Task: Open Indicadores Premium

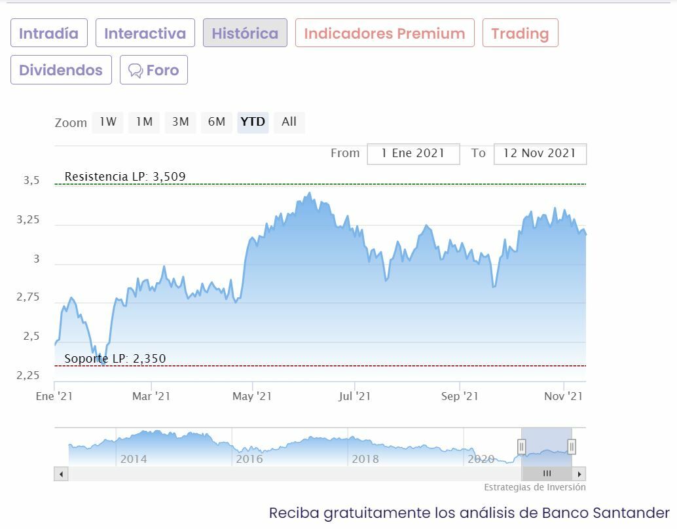Action: [x=384, y=33]
